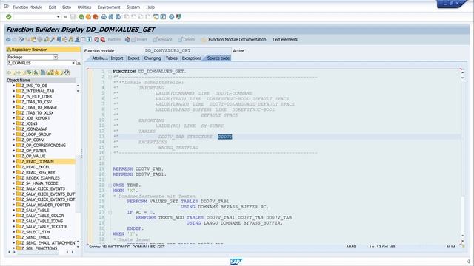Image resolution: width=474 pixels, height=266 pixels.
Task: Click the Delete button
Action: [x=187, y=39]
